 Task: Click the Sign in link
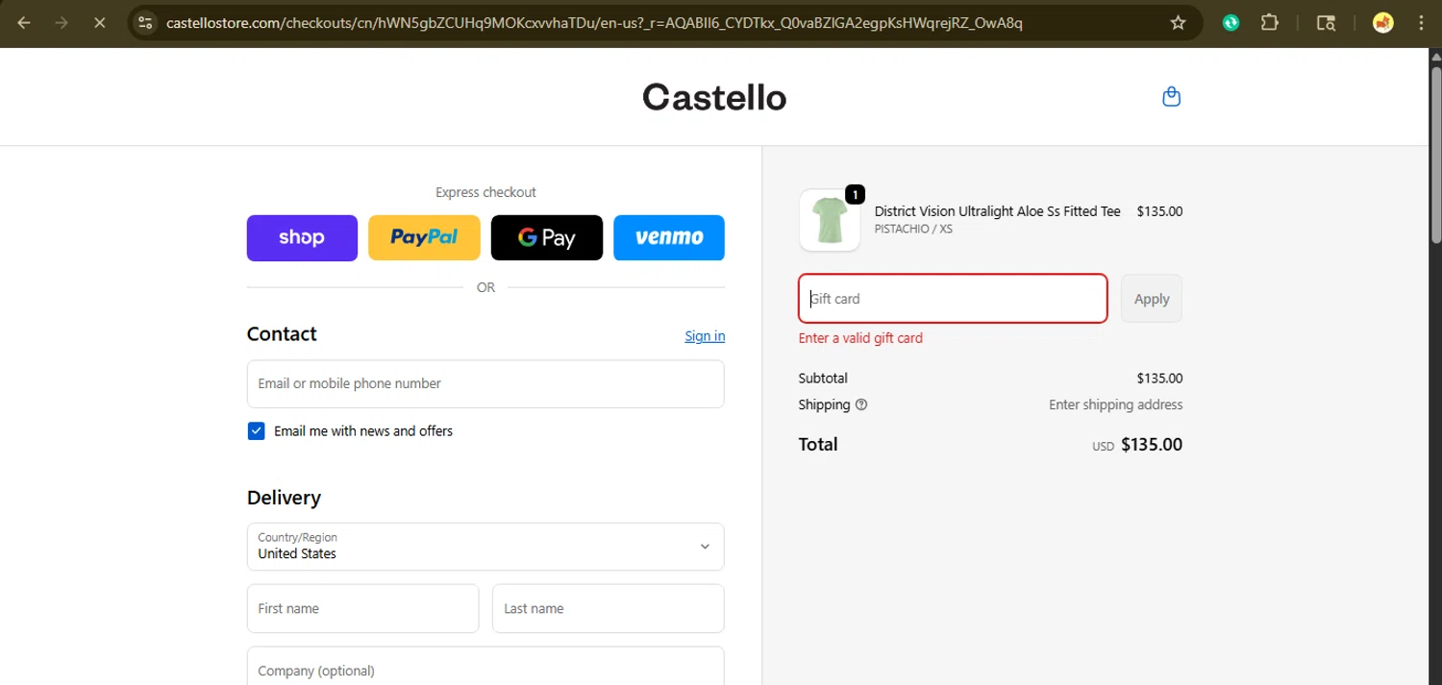click(x=705, y=335)
